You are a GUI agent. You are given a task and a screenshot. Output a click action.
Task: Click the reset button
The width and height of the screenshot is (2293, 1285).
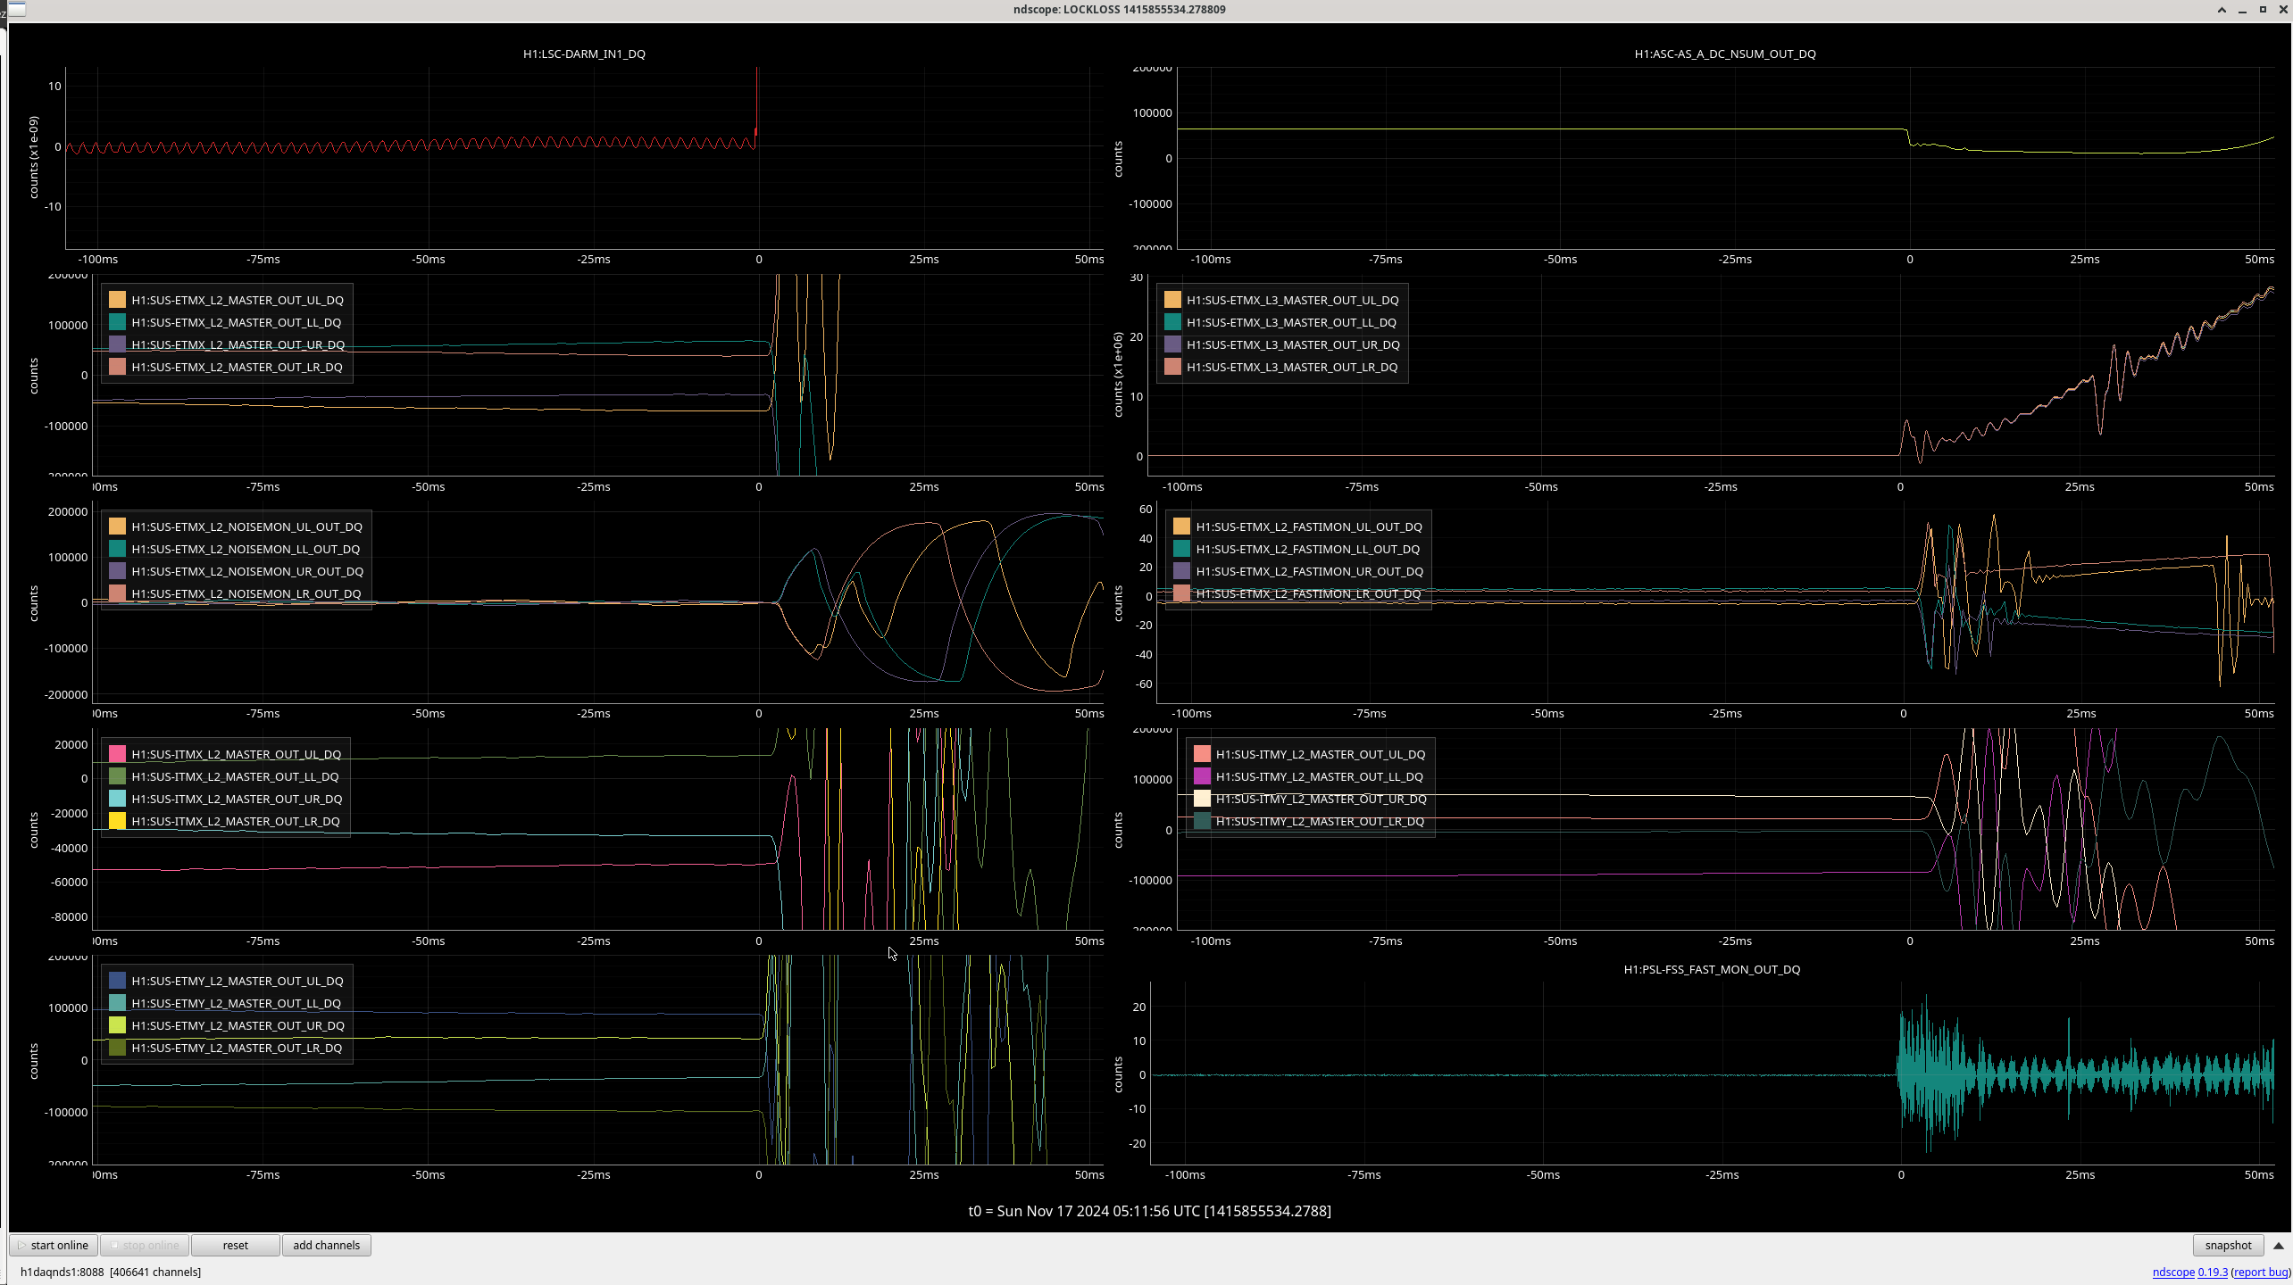236,1245
